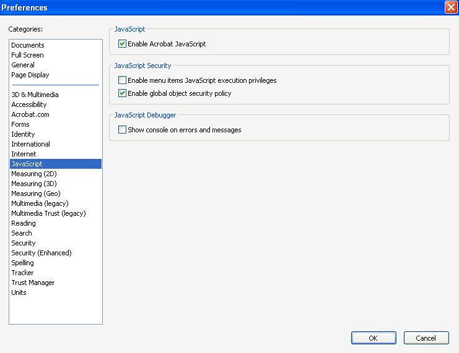
Task: Close the Preferences dialog window
Action: [x=451, y=7]
